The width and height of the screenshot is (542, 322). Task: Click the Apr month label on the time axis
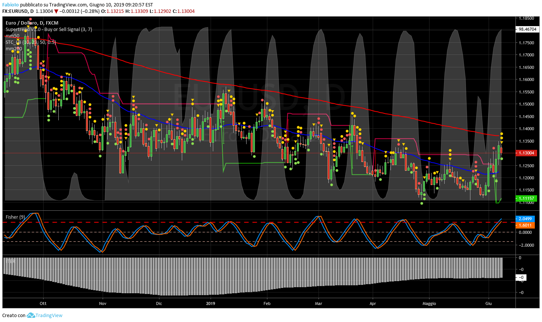point(373,303)
